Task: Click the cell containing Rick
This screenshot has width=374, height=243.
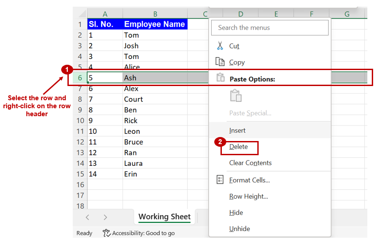Action: pyautogui.click(x=155, y=121)
